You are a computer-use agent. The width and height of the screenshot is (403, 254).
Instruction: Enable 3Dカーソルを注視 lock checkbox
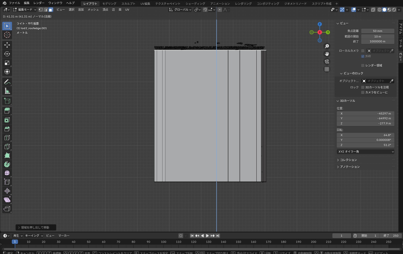(363, 87)
